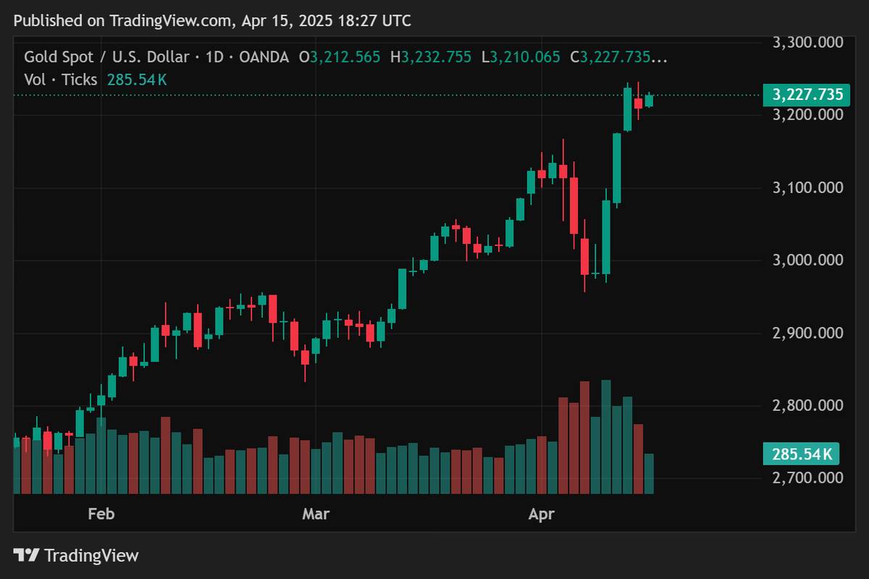
Task: Click the volume value beside 'Vol · Ticks'
Action: (x=137, y=80)
